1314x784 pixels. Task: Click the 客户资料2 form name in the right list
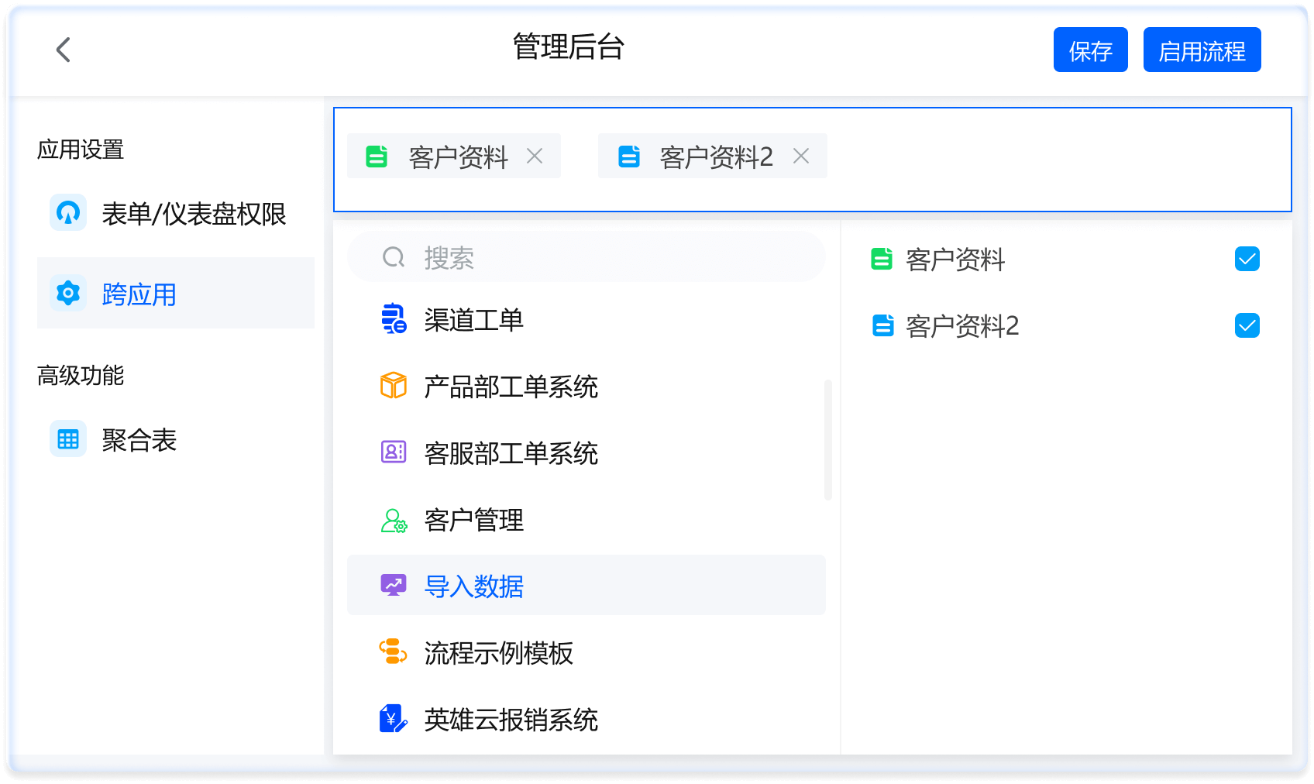point(962,326)
